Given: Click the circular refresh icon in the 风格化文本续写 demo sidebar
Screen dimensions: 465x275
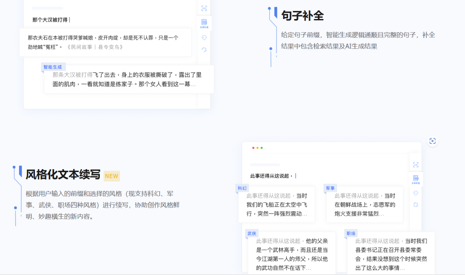Looking at the screenshot, I should 415,204.
